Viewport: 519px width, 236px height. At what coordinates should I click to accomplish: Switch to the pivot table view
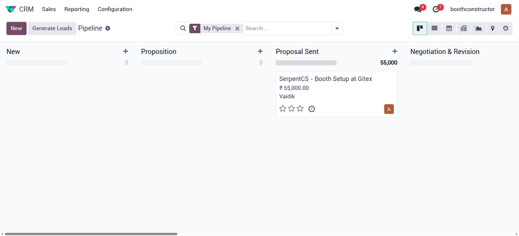[463, 29]
